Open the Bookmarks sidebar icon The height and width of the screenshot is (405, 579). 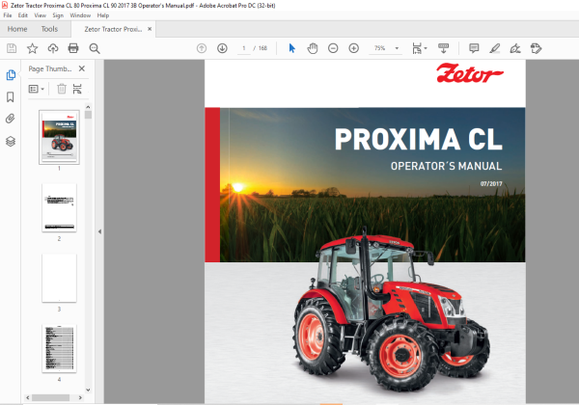click(x=11, y=97)
